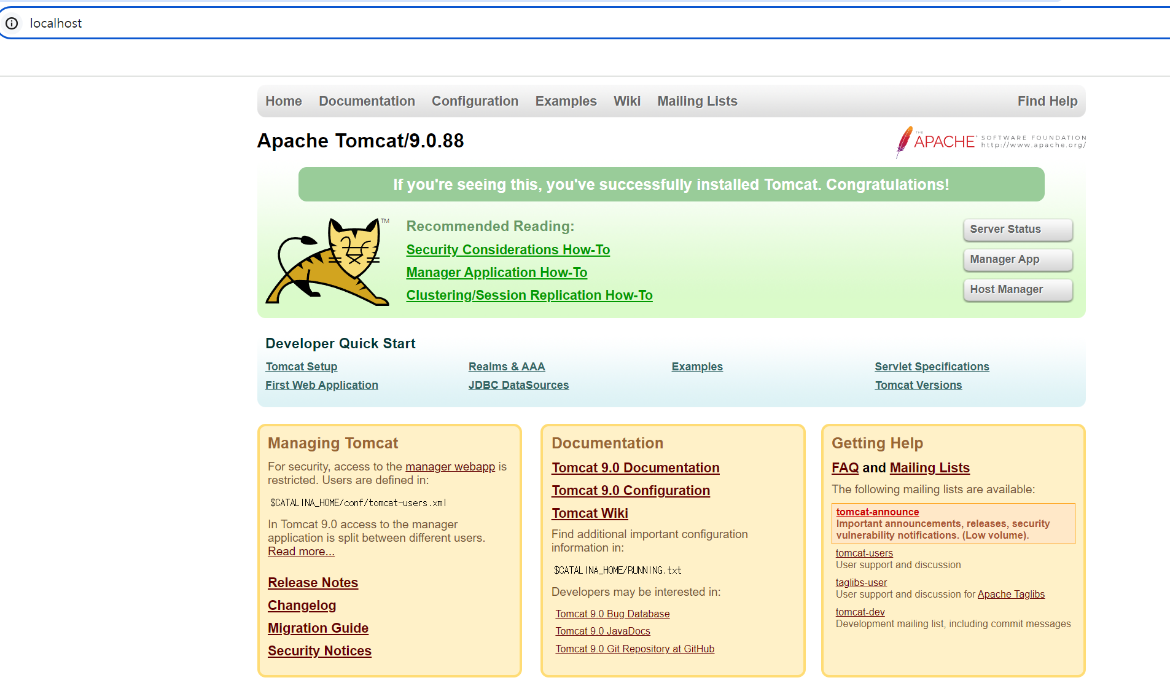Click the Developer Quick Start heading
The height and width of the screenshot is (691, 1170).
340,344
